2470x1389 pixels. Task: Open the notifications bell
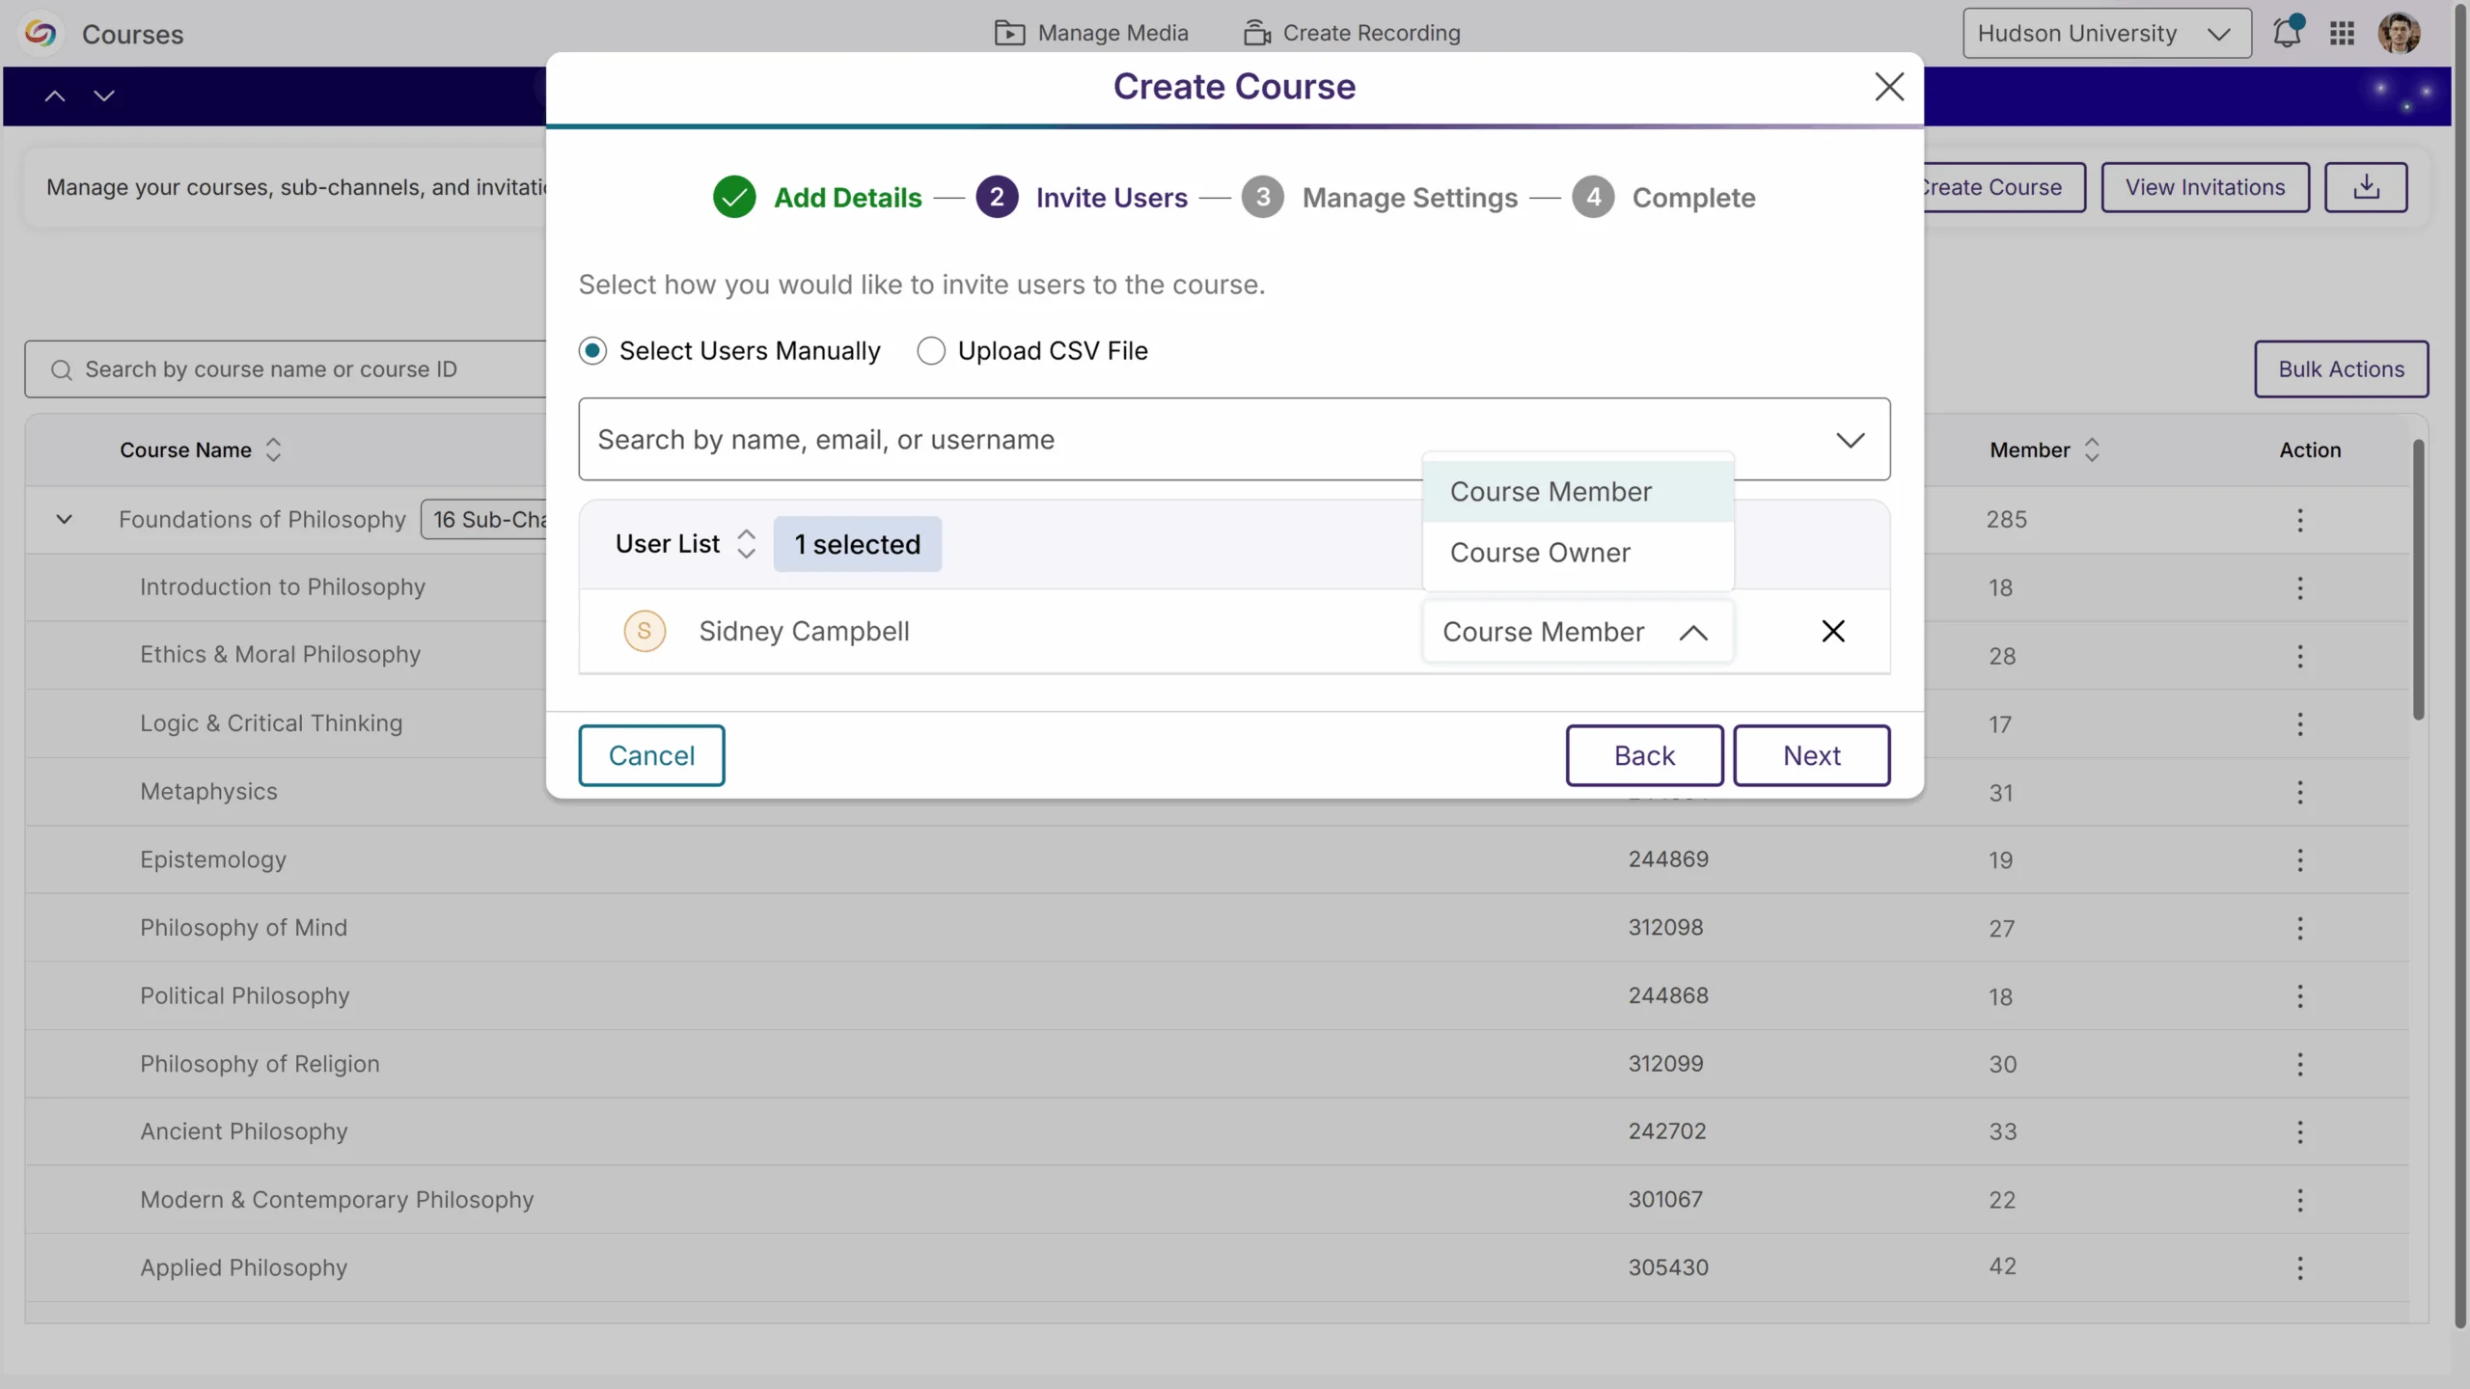pyautogui.click(x=2288, y=32)
